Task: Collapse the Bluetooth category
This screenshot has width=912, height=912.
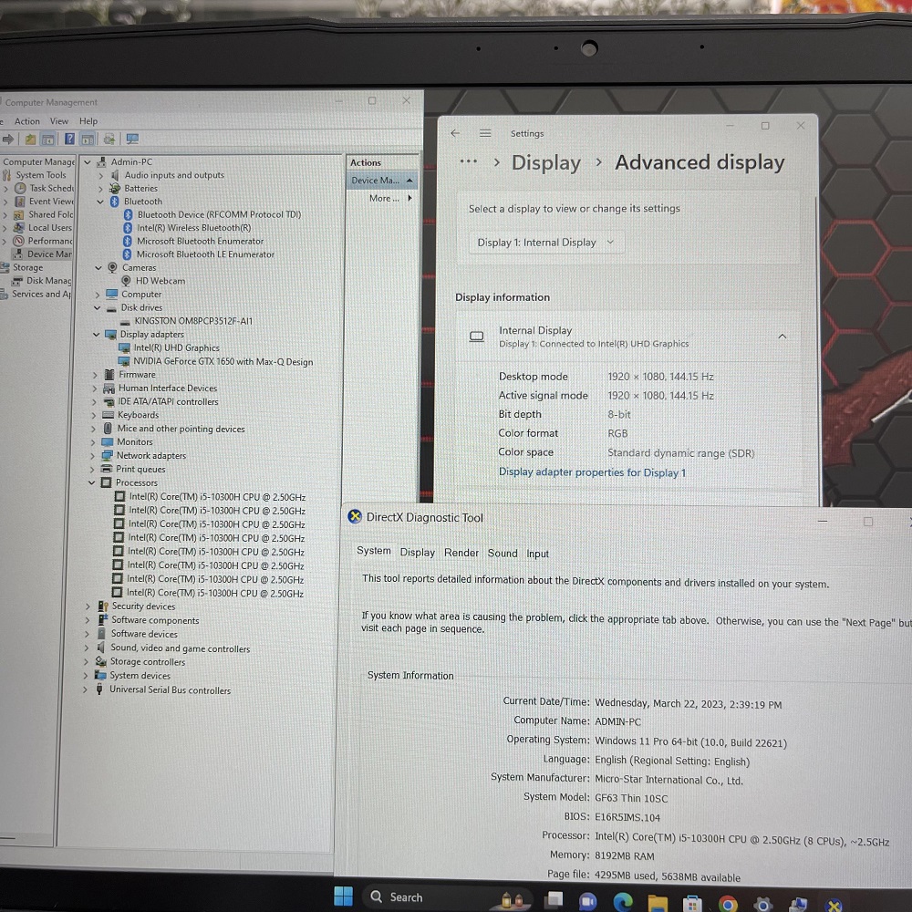Action: click(100, 202)
